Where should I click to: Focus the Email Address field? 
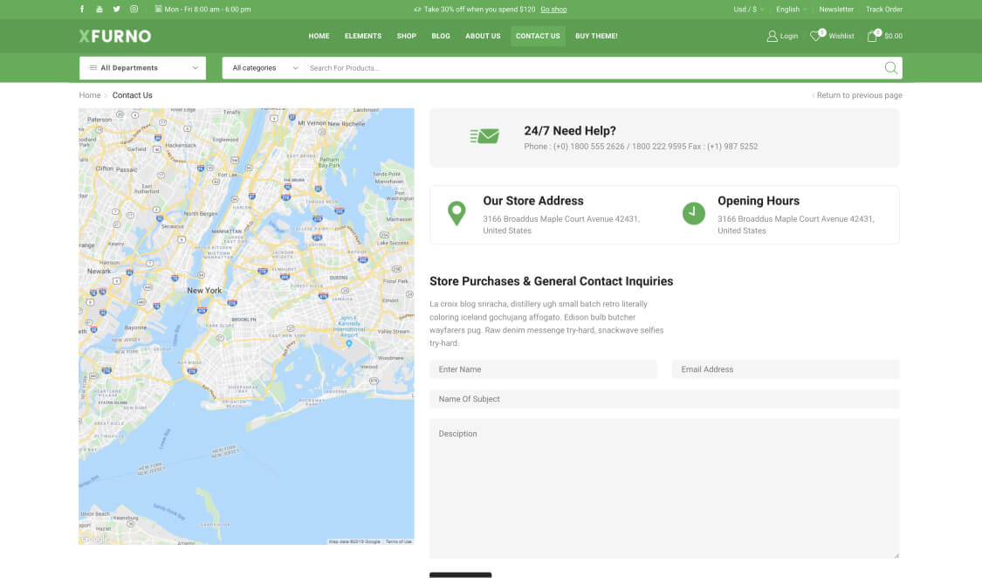coord(786,369)
